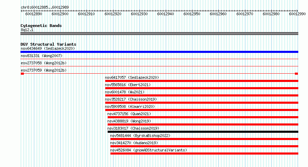This screenshot has width=308, height=167.
Task: Click ruler position 60012980
Action: coord(271,14)
